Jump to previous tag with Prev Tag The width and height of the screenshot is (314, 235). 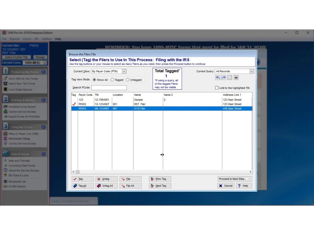160,179
